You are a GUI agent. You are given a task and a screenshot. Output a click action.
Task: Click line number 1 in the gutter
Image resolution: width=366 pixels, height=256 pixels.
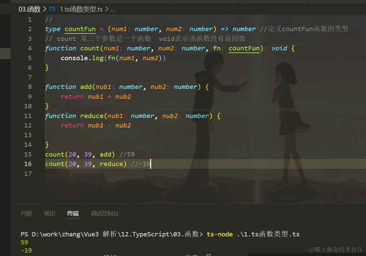pyautogui.click(x=30, y=19)
